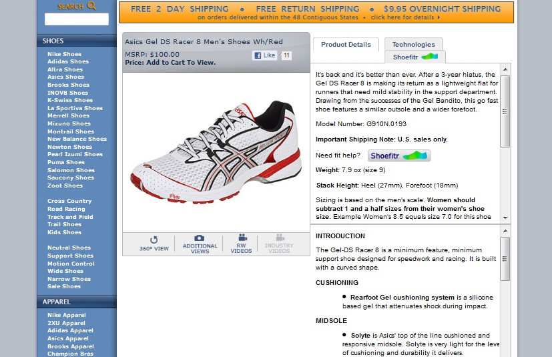Open Zoot Shoes link

(65, 186)
